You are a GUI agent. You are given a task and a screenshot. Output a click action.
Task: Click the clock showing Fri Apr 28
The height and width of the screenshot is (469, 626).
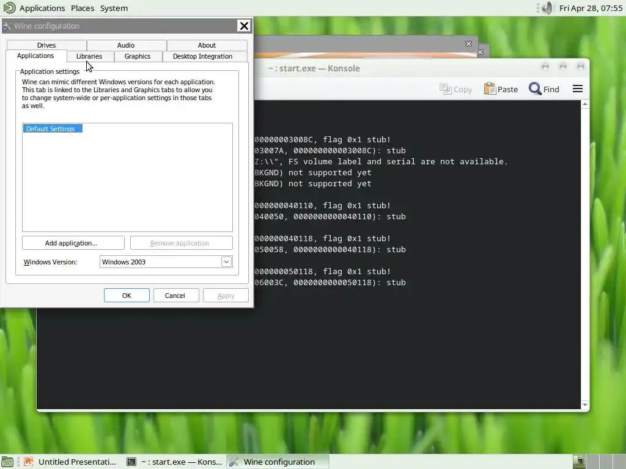(591, 8)
